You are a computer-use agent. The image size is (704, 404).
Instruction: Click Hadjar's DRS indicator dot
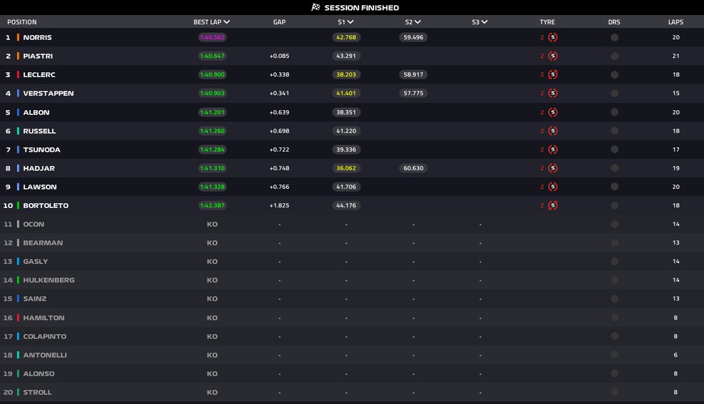coord(615,168)
